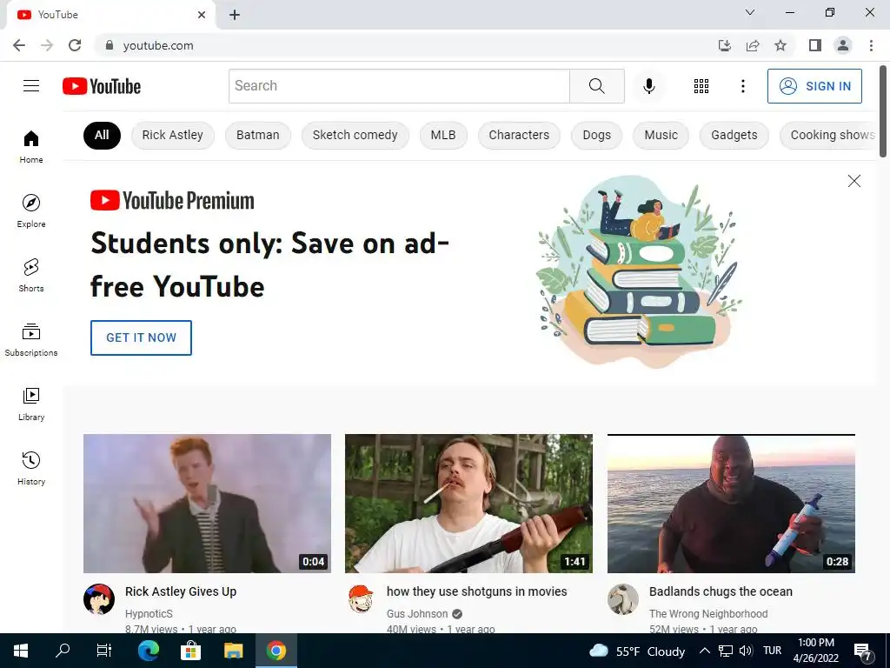Select the Music chip
The width and height of the screenshot is (890, 668).
point(661,135)
